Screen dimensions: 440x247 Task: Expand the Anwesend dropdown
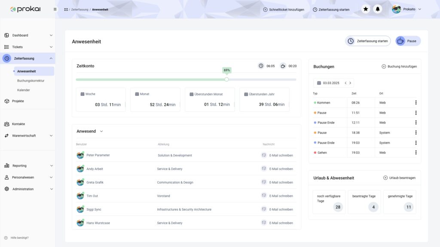pos(101,131)
